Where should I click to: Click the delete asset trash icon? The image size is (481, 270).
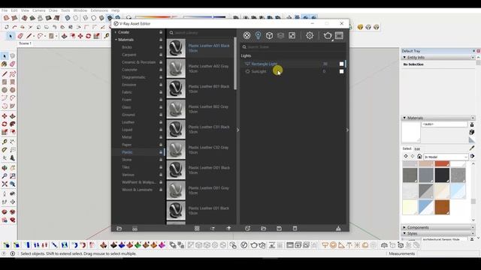tap(295, 228)
